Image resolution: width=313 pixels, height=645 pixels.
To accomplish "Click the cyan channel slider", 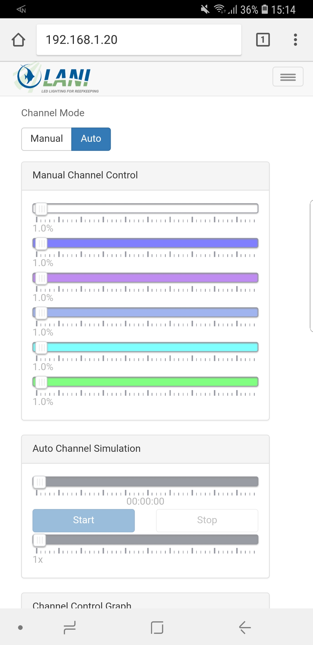I will point(151,347).
